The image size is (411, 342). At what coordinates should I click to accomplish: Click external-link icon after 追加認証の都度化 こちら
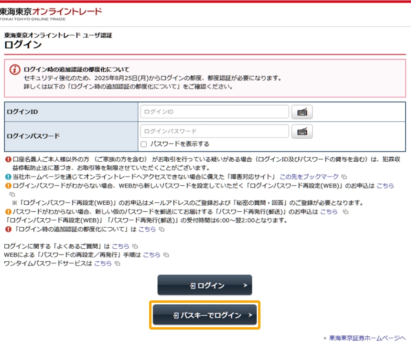point(162,230)
